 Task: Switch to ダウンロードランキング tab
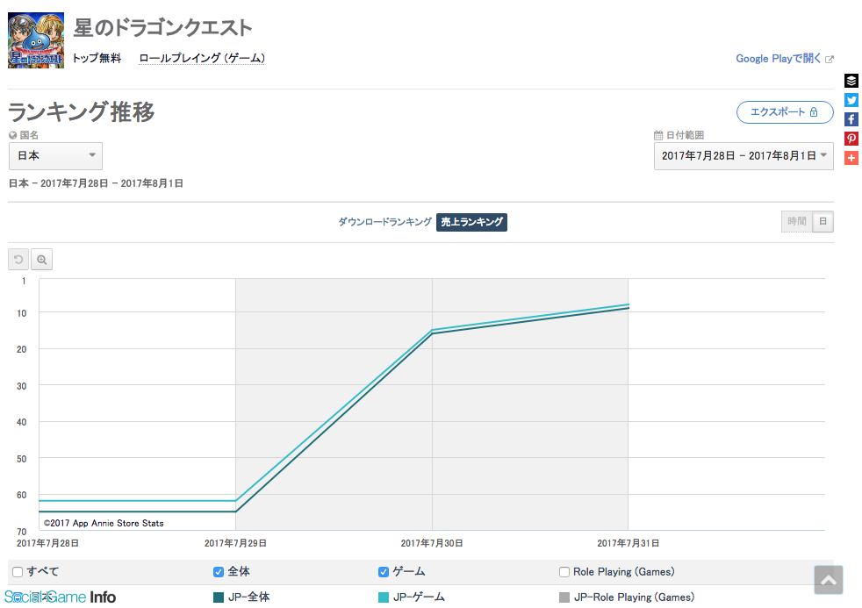[384, 222]
